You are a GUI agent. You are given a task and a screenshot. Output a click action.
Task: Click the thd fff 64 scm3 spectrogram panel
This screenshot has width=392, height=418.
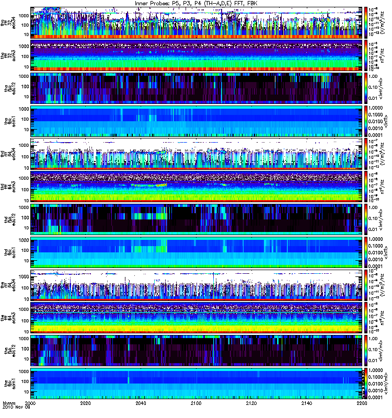(197, 187)
